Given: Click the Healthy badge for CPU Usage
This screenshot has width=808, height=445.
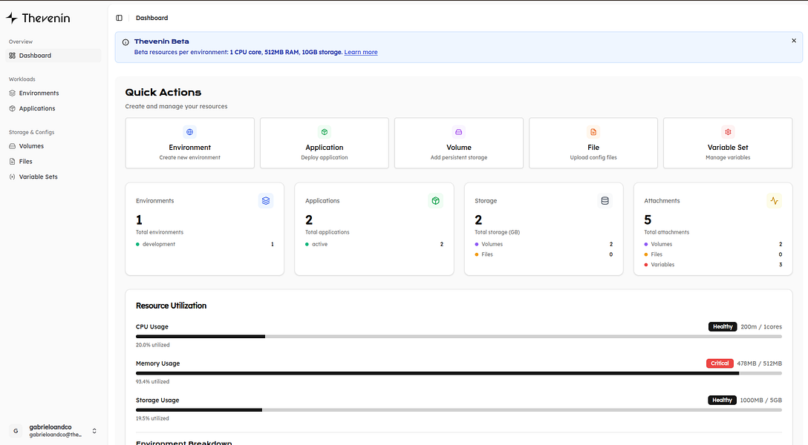Looking at the screenshot, I should click(x=723, y=326).
